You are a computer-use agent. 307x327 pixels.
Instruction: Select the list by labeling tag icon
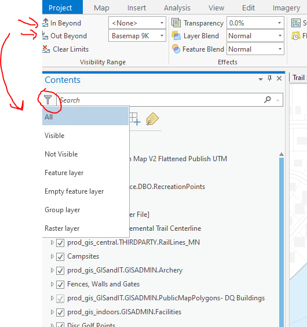pyautogui.click(x=152, y=119)
